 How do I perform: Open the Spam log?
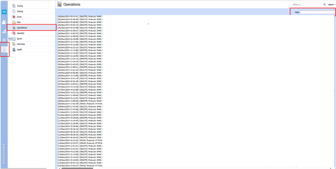(x=20, y=39)
